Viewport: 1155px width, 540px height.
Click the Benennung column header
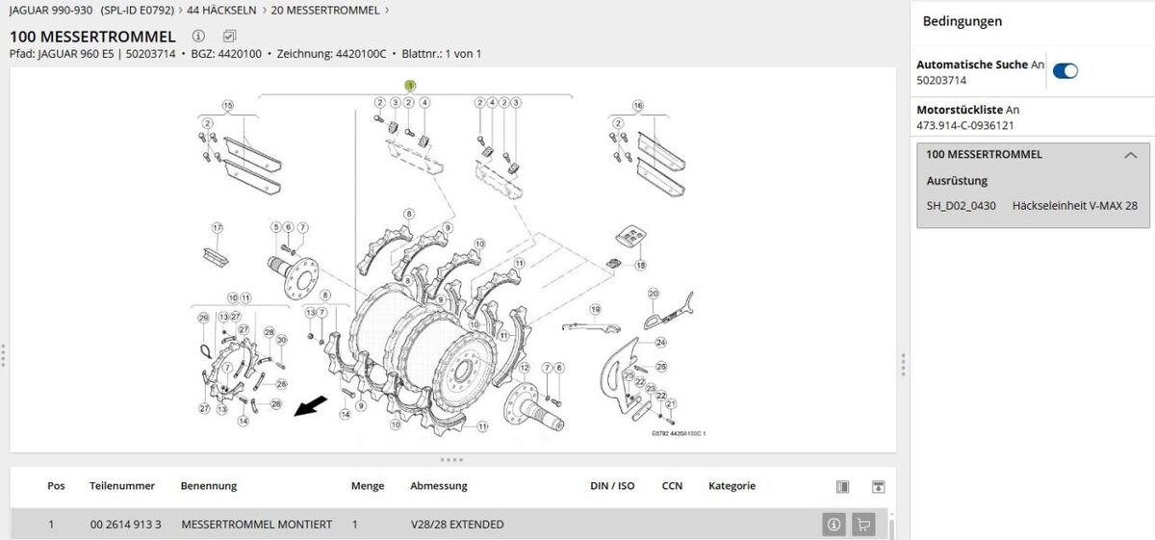pos(209,486)
